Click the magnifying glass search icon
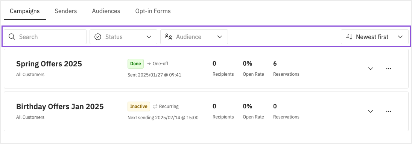The height and width of the screenshot is (144, 412). tap(12, 37)
